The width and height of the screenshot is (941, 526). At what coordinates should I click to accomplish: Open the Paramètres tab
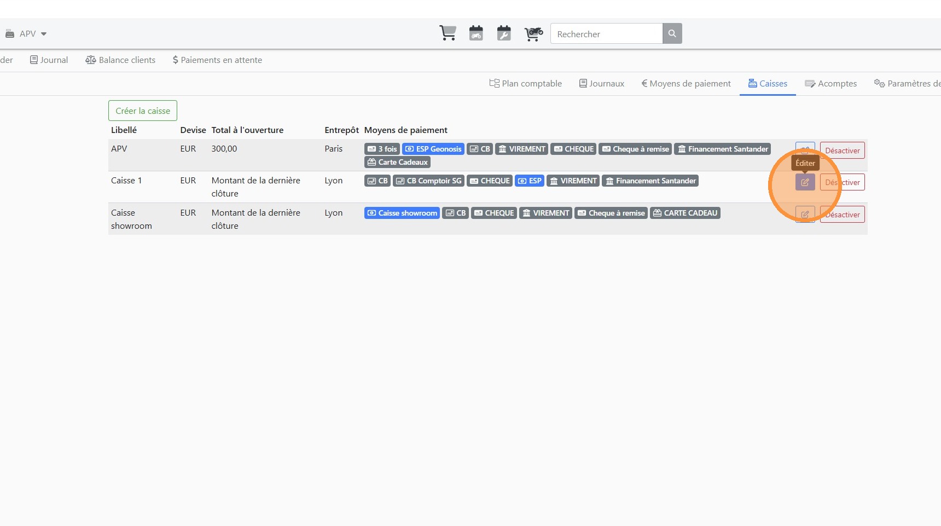pos(908,84)
